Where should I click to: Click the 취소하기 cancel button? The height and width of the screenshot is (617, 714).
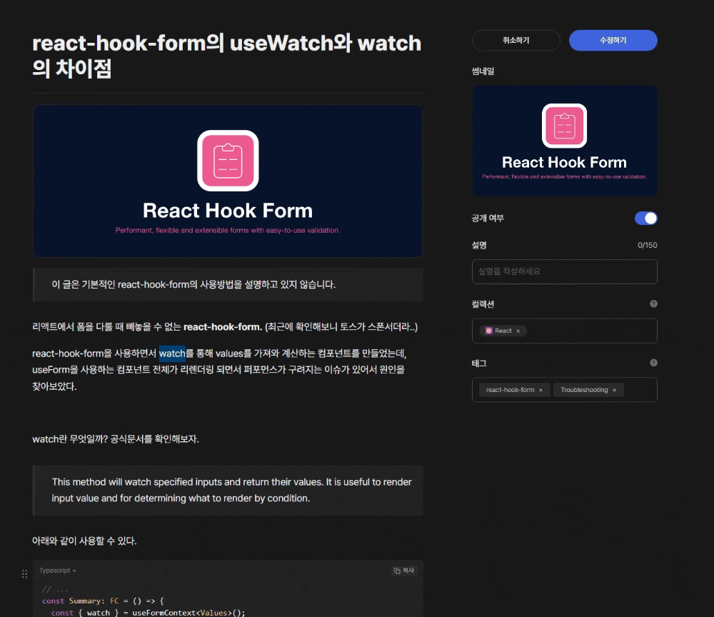(516, 40)
